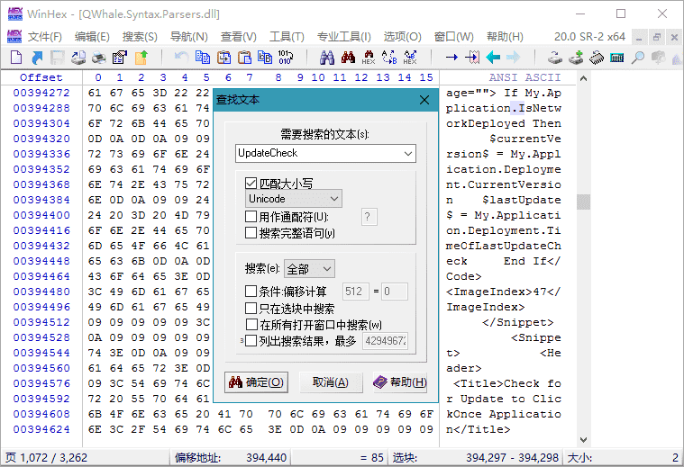This screenshot has height=467, width=684.
Task: Click the Modify Data 101/010 toolbar icon
Action: pyautogui.click(x=285, y=58)
